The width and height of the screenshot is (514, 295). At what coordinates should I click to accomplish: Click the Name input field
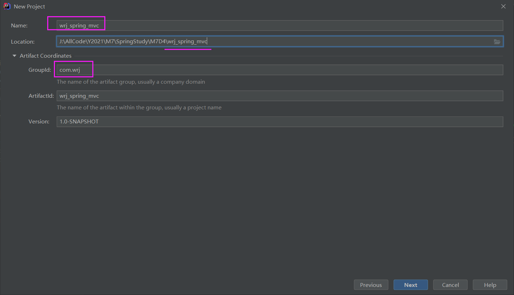pos(280,25)
